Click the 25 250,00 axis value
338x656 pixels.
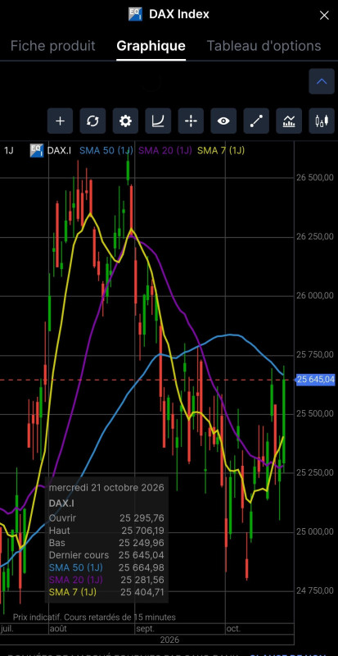coord(315,473)
